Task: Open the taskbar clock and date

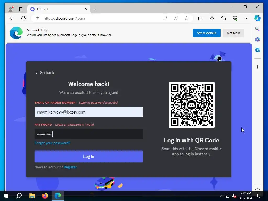Action: tap(245, 196)
